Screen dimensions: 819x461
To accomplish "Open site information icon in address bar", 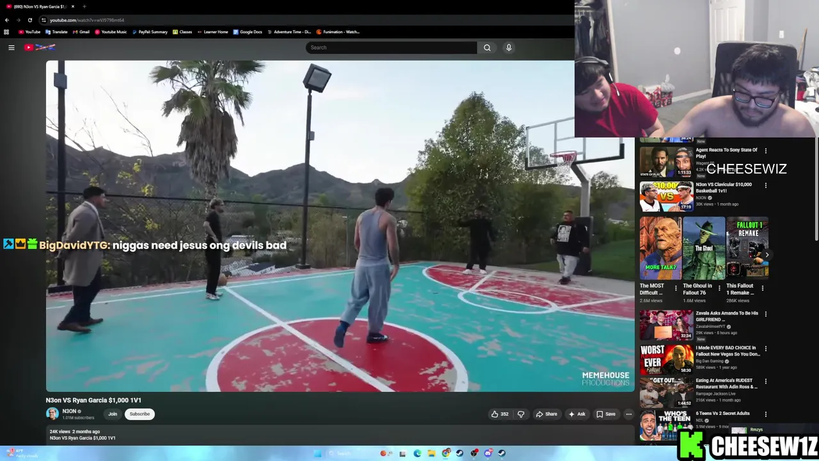I will [44, 20].
